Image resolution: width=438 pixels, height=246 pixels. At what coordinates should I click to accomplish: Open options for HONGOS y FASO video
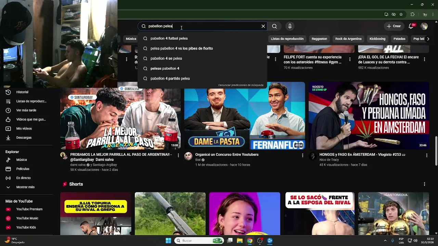coord(427,155)
